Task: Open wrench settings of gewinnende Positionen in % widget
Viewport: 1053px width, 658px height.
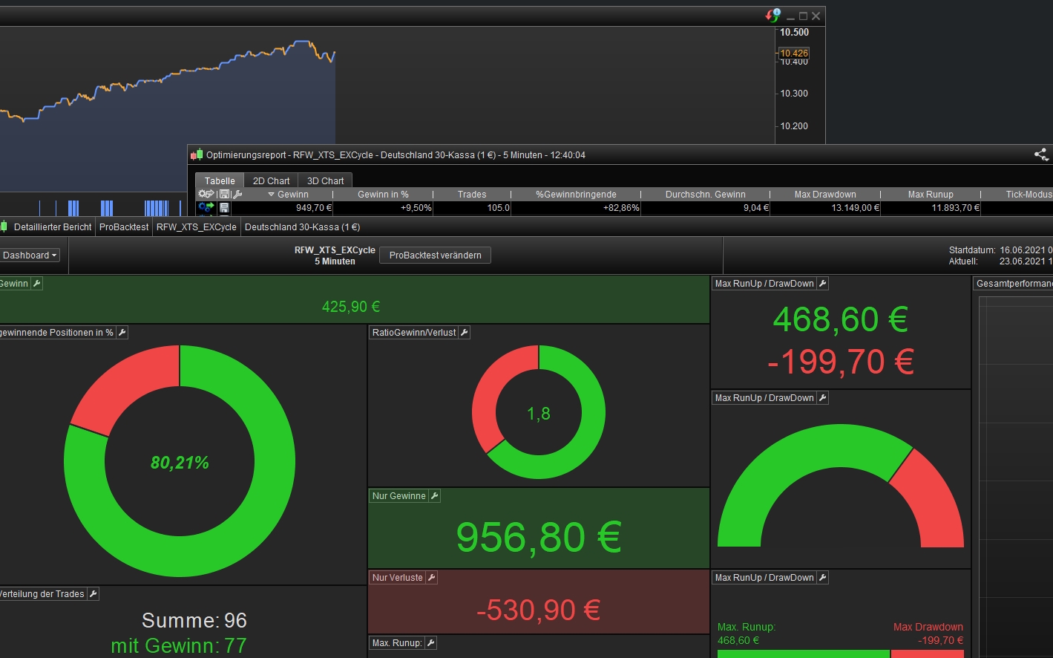Action: coord(122,333)
